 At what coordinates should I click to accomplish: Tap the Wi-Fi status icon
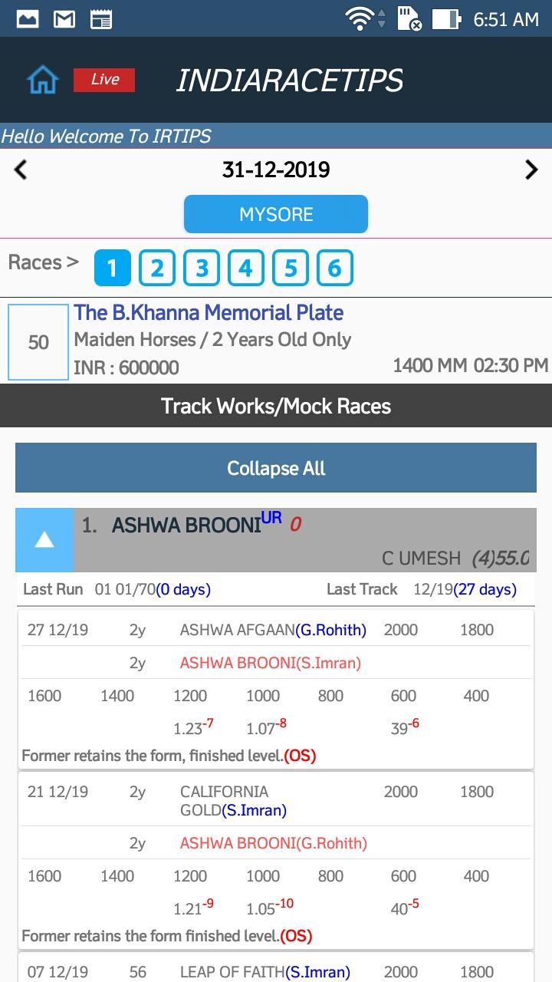point(360,19)
